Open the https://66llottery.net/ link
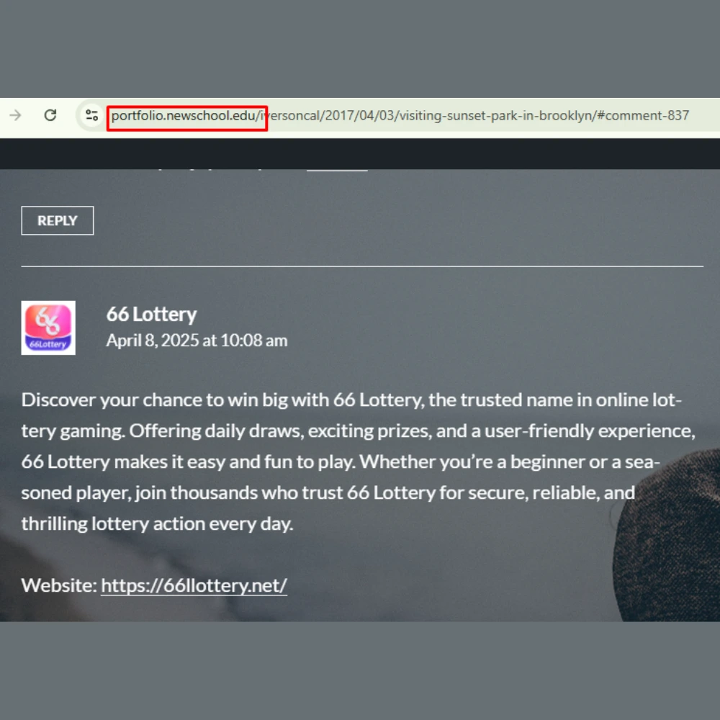This screenshot has width=720, height=720. [194, 585]
